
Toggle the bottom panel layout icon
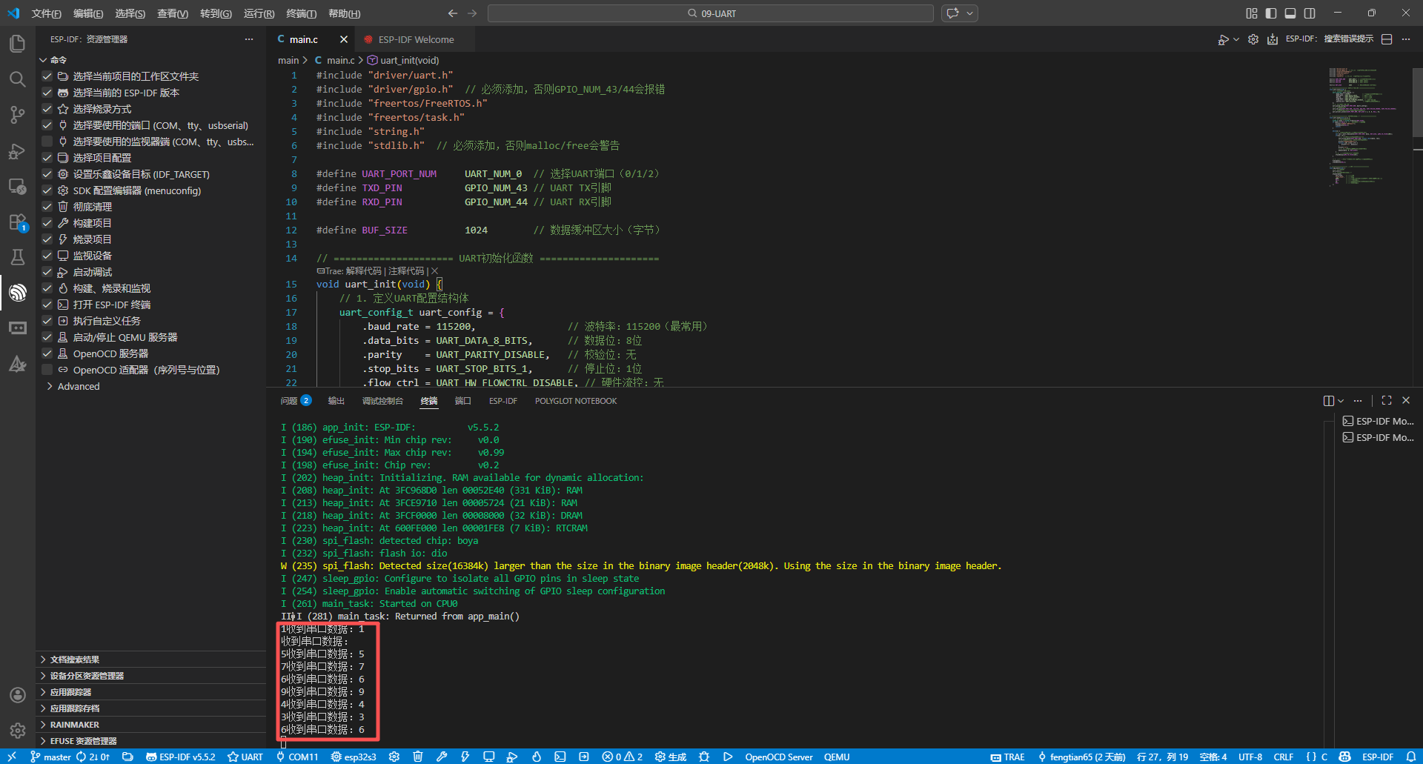[x=1290, y=13]
